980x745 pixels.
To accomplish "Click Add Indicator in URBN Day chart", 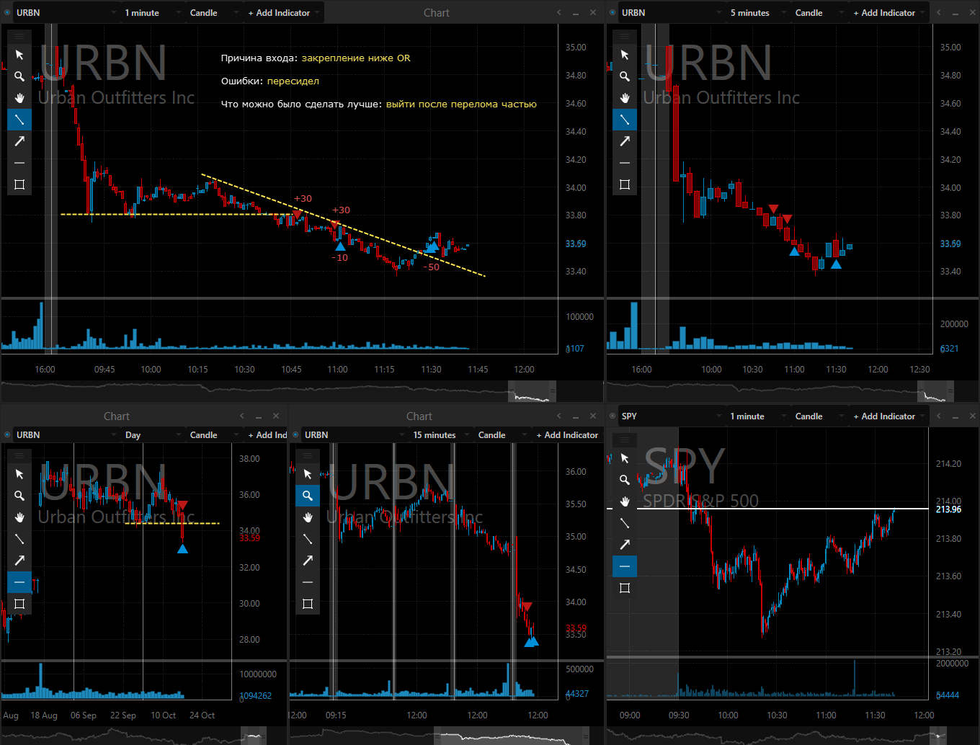I will [267, 435].
